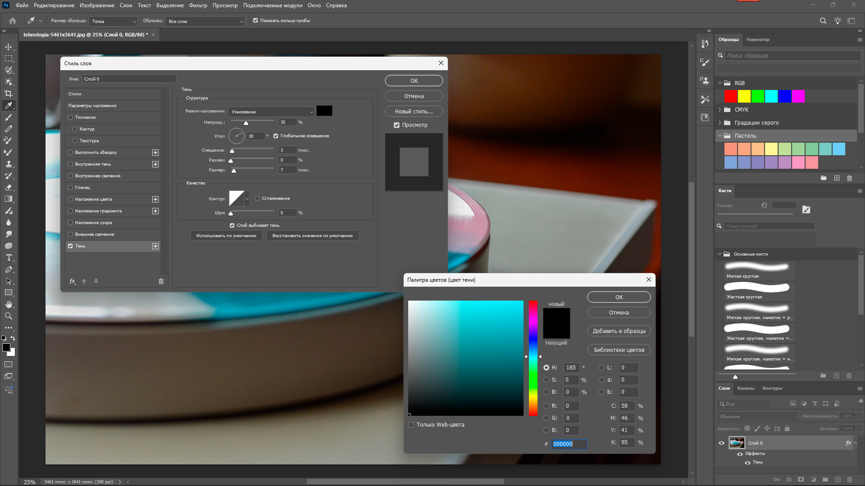Enable the Тиснение style checkbox
The height and width of the screenshot is (486, 865).
tap(70, 117)
